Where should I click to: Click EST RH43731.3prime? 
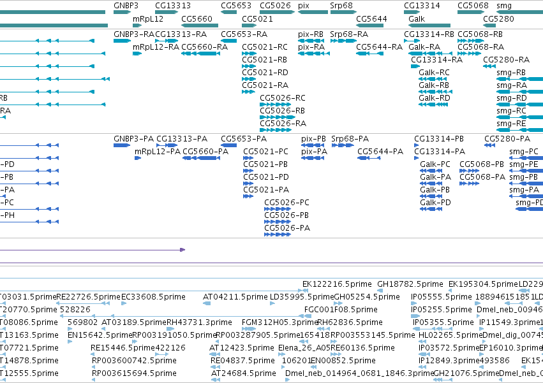200,322
